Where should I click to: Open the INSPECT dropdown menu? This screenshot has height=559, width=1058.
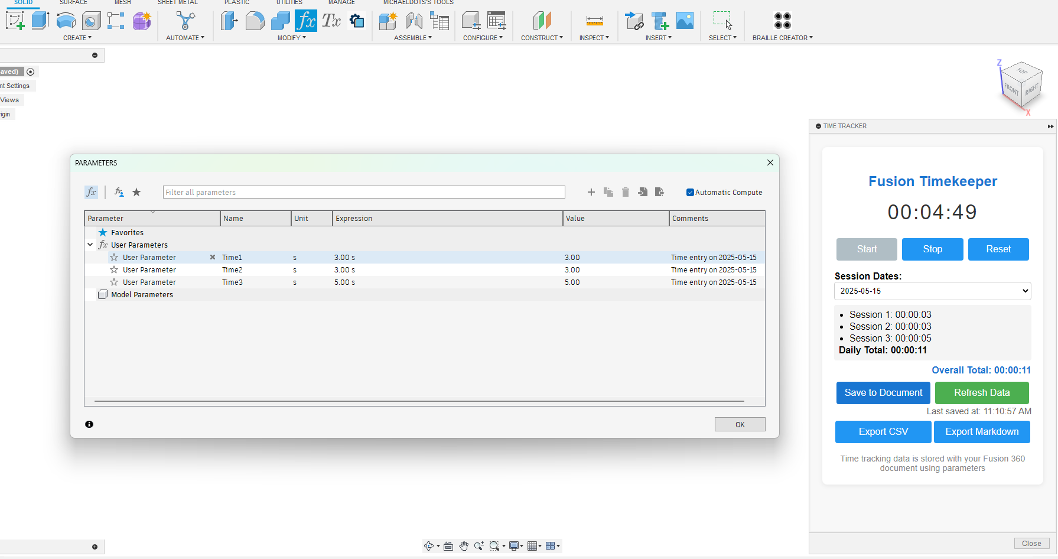point(594,38)
